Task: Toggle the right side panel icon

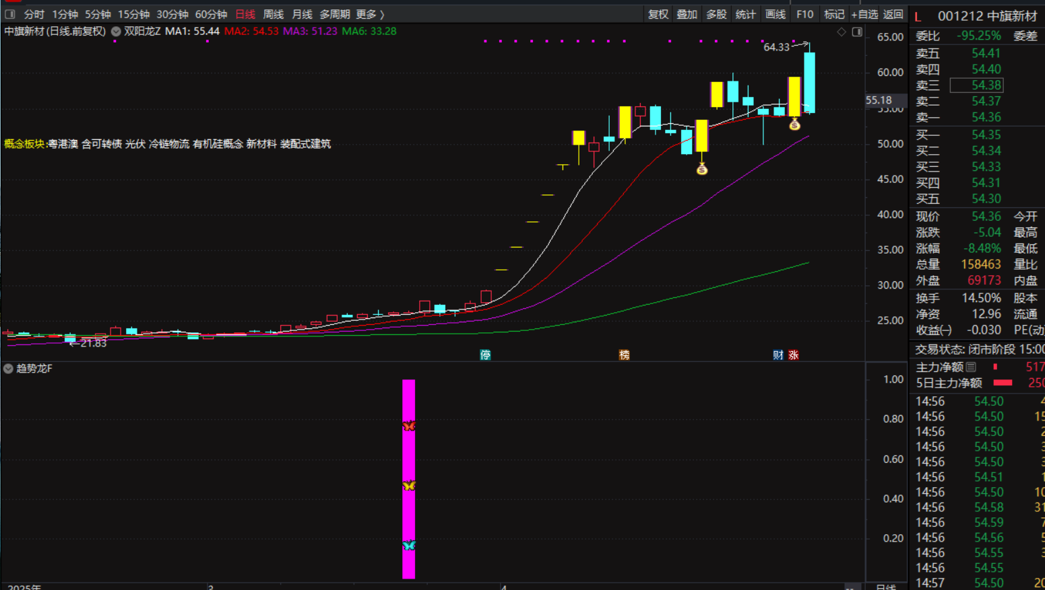Action: click(x=857, y=32)
